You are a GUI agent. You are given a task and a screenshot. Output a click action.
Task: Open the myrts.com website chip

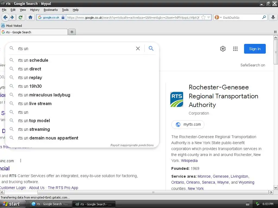click(188, 125)
